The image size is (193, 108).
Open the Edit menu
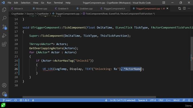coord(16,3)
